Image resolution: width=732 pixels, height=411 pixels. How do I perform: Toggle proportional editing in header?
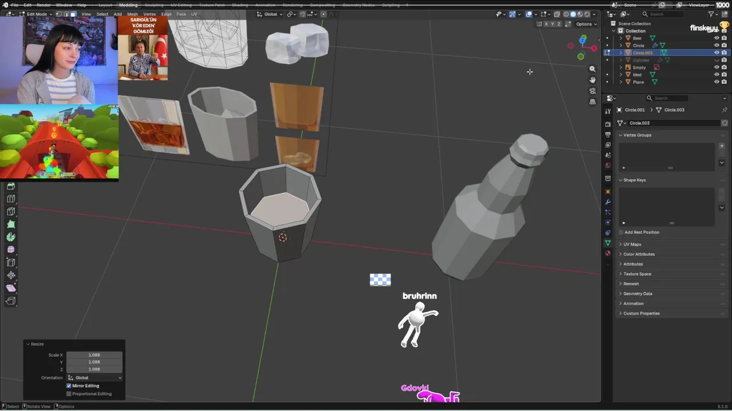pos(323,14)
